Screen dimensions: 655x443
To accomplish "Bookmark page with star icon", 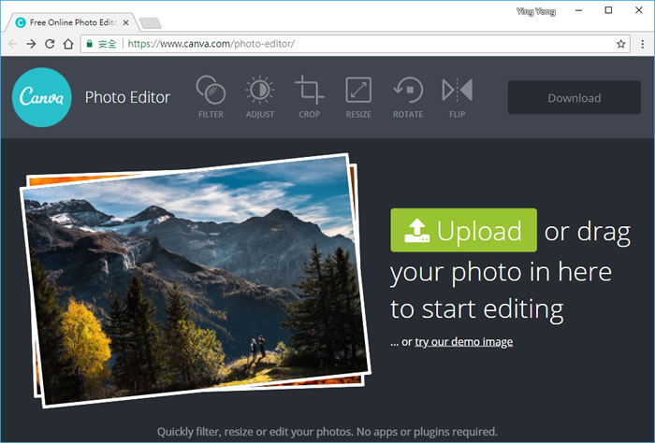I will coord(621,43).
